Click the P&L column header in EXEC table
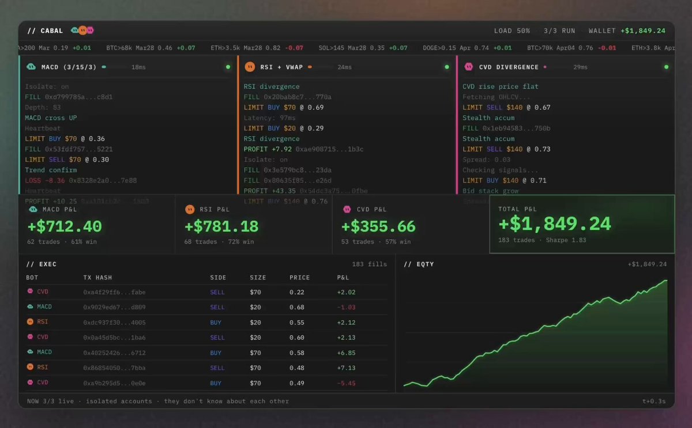Image resolution: width=692 pixels, height=428 pixels. click(343, 278)
